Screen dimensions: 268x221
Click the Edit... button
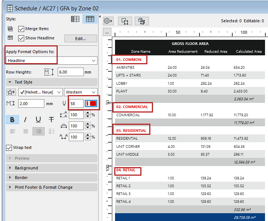(81, 39)
